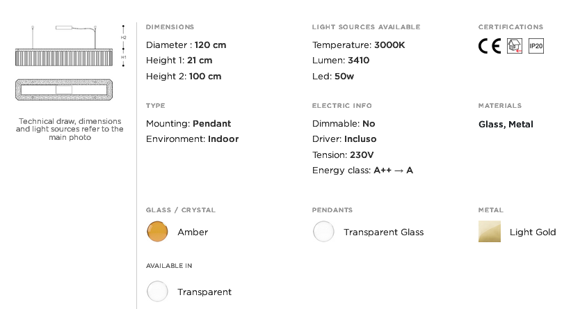Viewport: 587px width, 309px height.
Task: Select the Transparent Glass pendant swatch
Action: click(x=323, y=232)
